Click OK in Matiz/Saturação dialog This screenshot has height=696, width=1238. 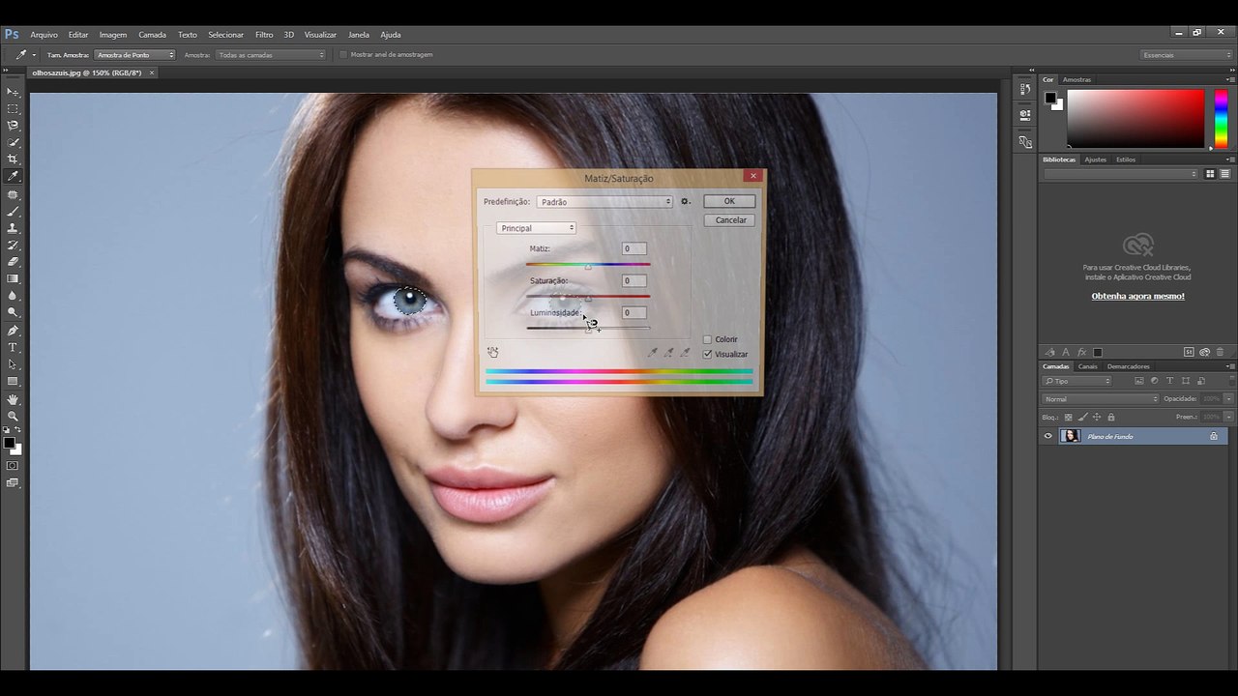tap(729, 201)
